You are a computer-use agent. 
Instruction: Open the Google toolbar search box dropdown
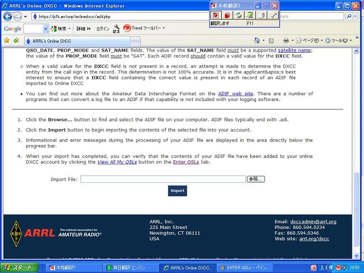(45, 29)
